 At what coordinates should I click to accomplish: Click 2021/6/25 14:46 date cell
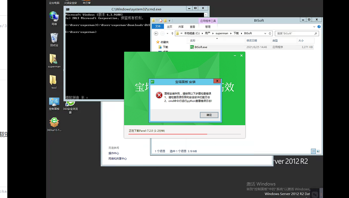[x=257, y=47]
